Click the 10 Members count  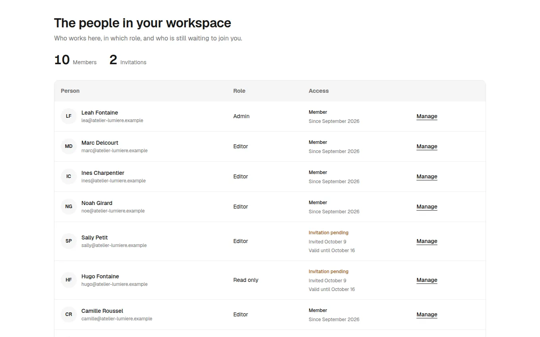[x=75, y=60]
